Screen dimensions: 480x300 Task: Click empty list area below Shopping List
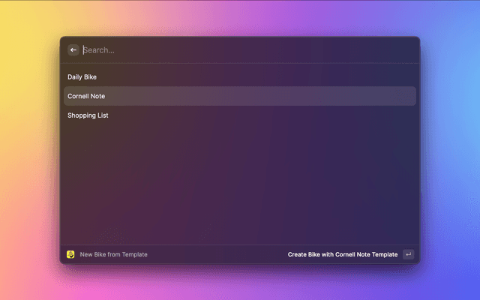click(240, 180)
